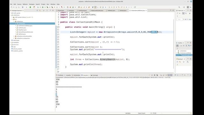Open the Open Console dropdown arrow
Viewport: 204px width, 115px height.
click(185, 75)
